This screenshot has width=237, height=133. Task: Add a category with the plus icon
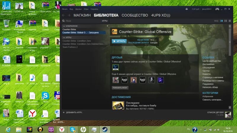[x=107, y=26]
